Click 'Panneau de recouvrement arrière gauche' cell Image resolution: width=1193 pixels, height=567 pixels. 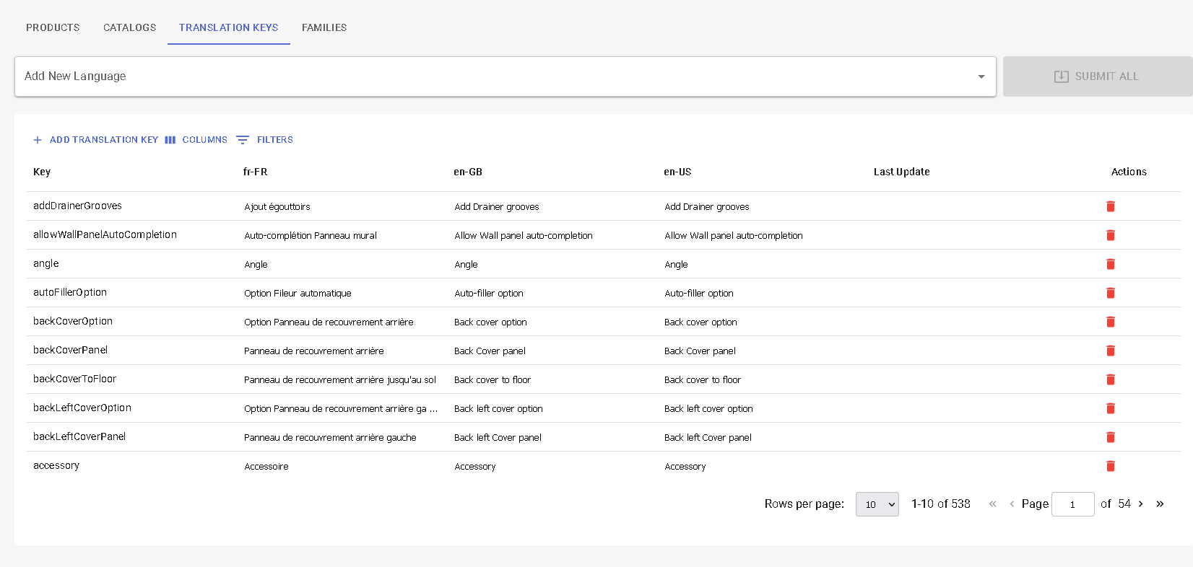click(x=330, y=438)
